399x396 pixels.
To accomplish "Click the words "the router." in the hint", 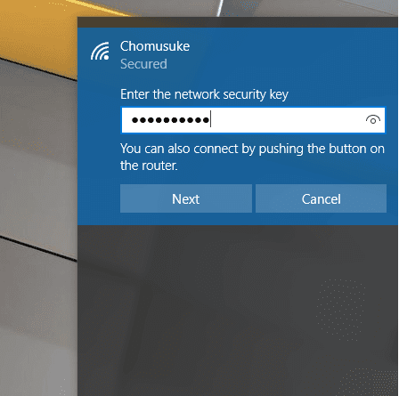I will coord(149,166).
